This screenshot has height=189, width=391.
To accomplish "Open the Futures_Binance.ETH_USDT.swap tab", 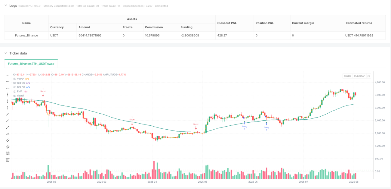I will (31, 64).
